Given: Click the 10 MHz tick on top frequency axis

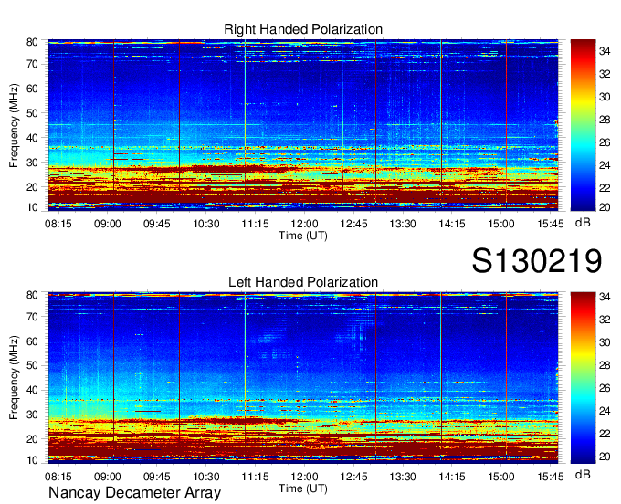Looking at the screenshot, I should (x=32, y=207).
